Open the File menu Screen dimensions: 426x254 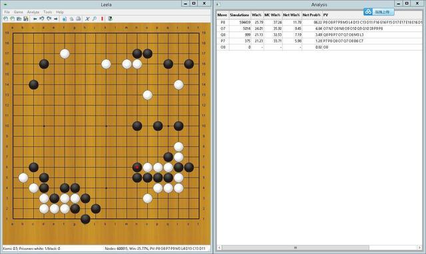tap(7, 12)
